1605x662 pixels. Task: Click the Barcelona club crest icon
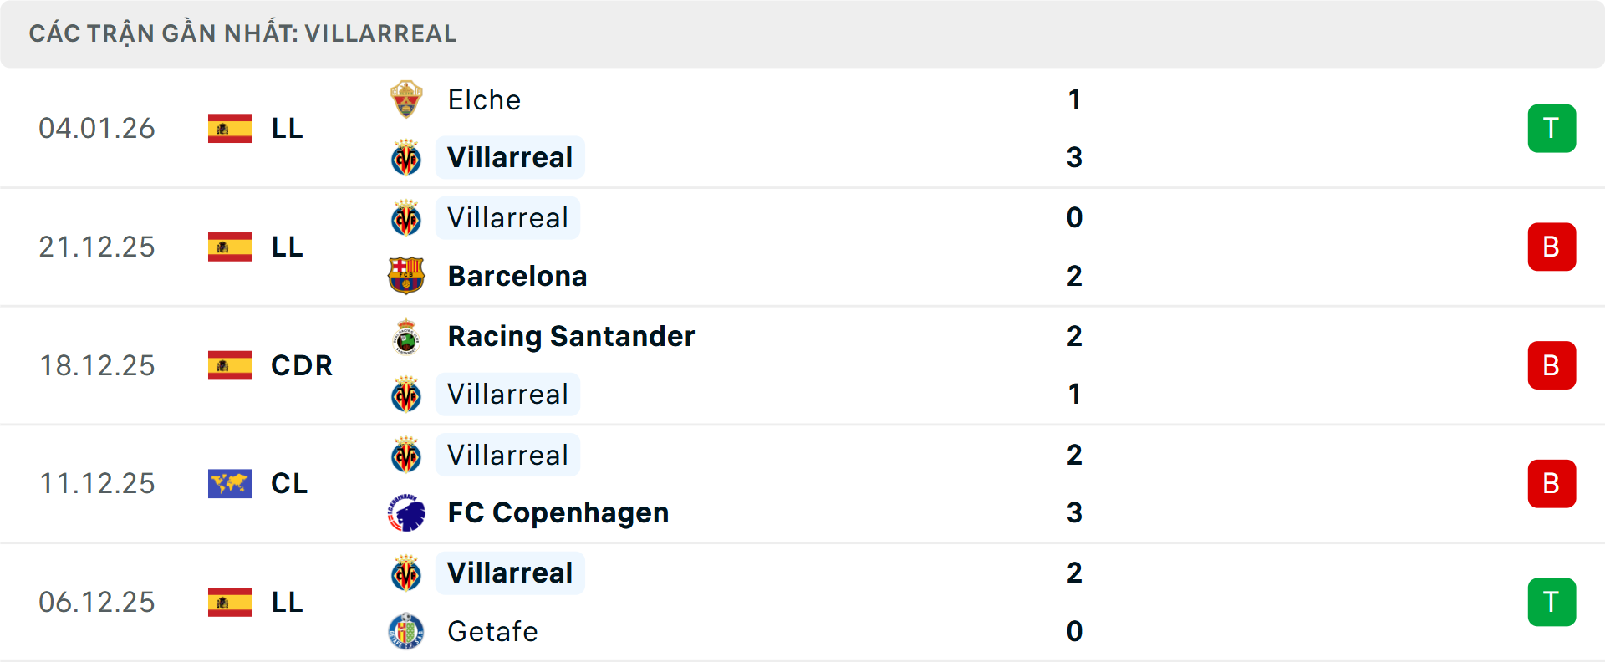[406, 276]
